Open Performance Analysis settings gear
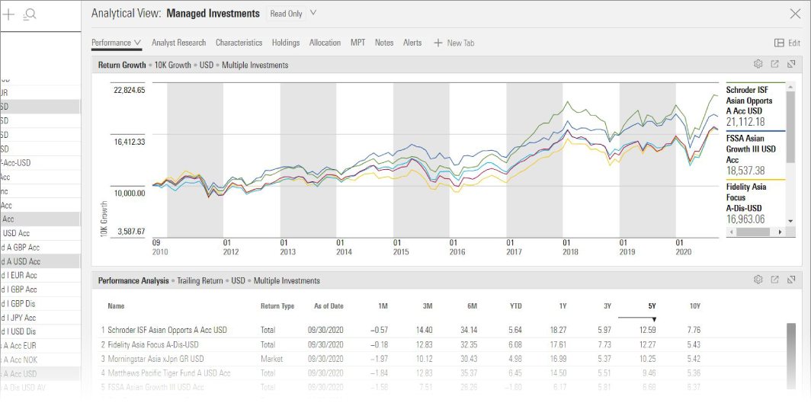Viewport: 811px width, 419px height. (x=758, y=280)
